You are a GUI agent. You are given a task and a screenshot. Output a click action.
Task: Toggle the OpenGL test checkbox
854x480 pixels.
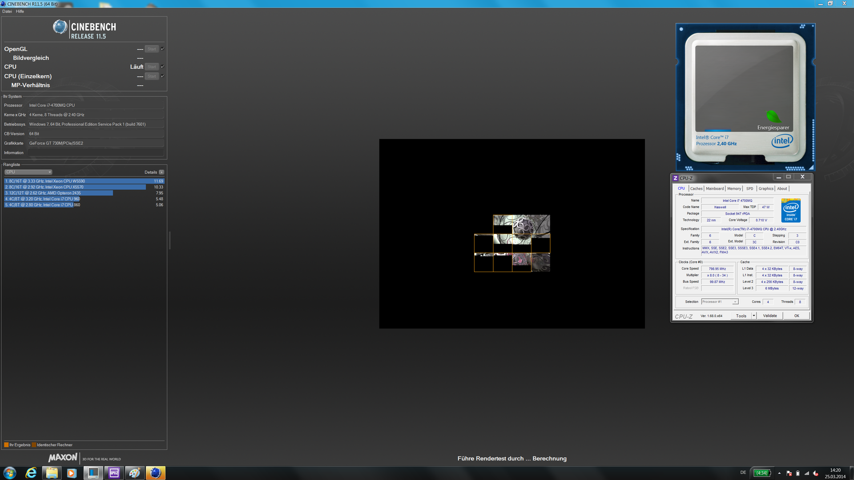click(163, 49)
